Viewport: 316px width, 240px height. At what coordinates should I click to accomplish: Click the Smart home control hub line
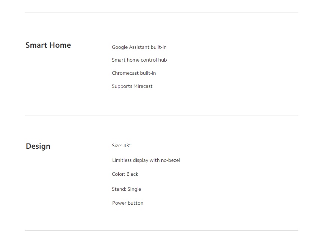139,60
